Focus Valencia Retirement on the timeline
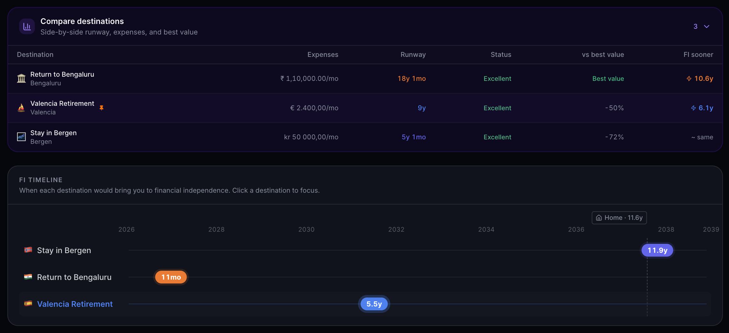 coord(75,304)
